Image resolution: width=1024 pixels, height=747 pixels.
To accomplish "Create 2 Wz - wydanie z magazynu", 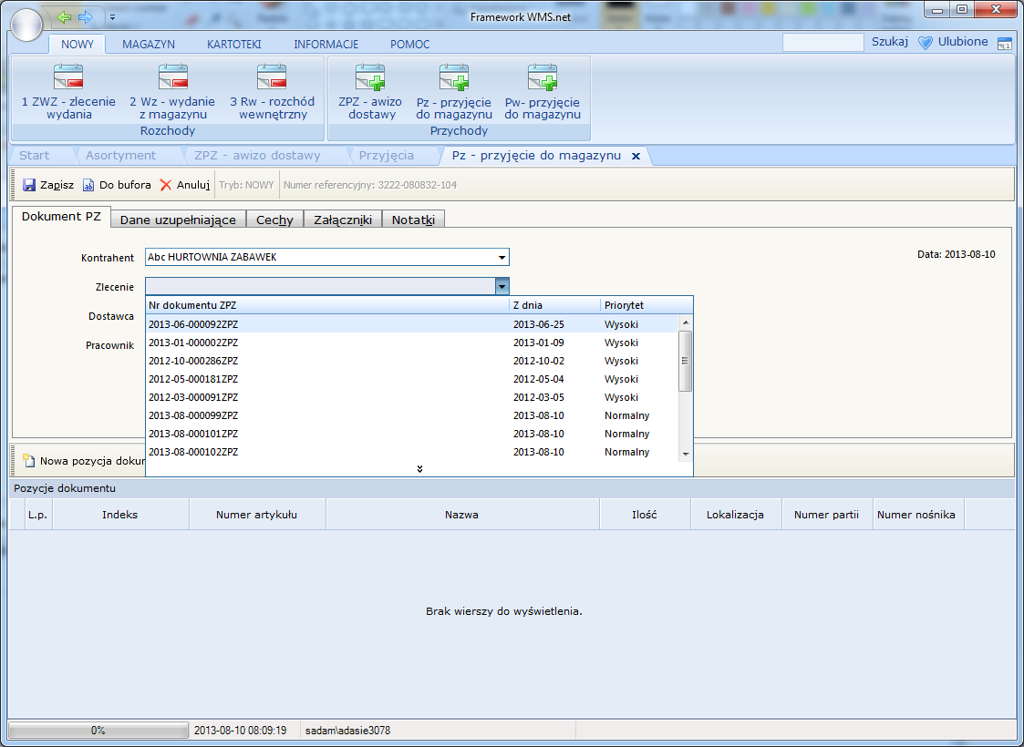I will [x=172, y=92].
